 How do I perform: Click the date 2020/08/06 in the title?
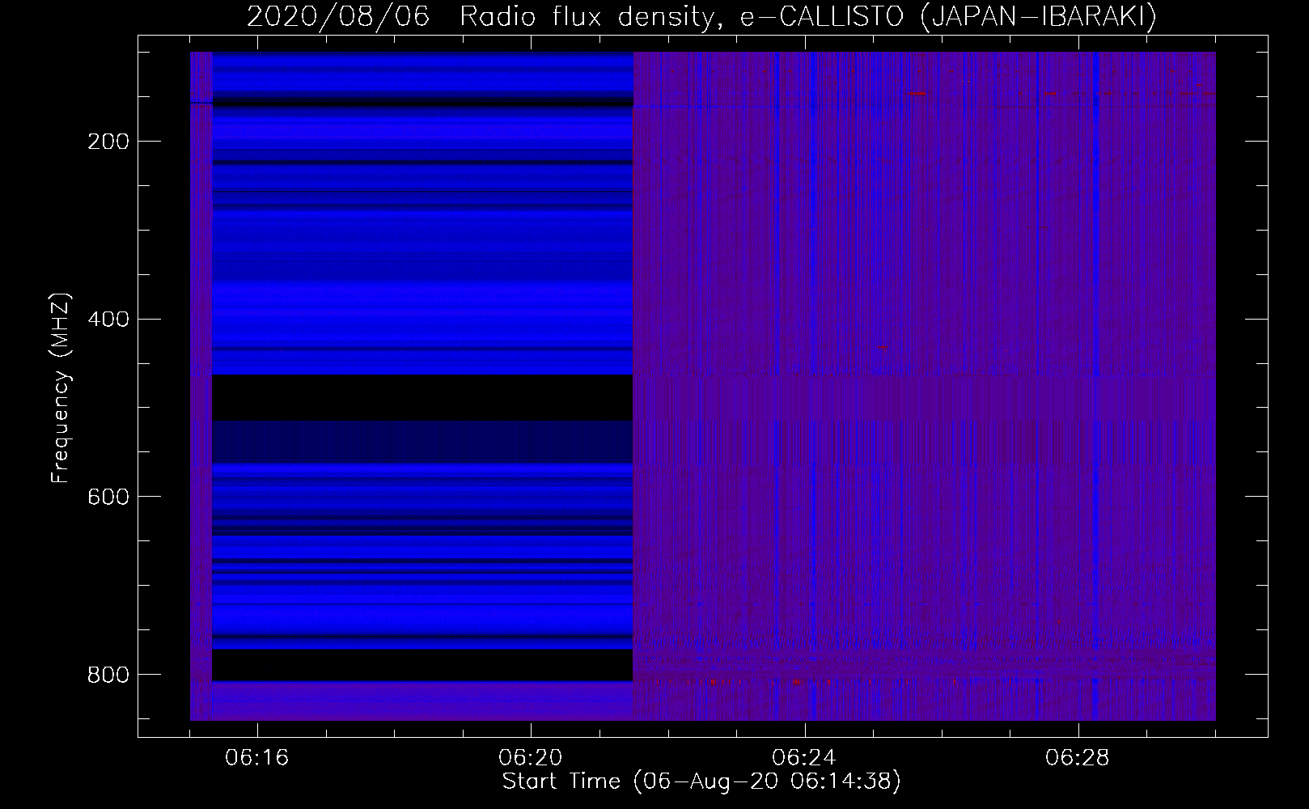tap(338, 17)
